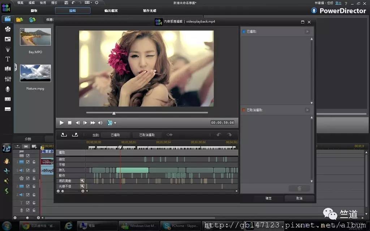Click the 已取消選取 add-to button
The width and height of the screenshot is (370, 231).
click(147, 135)
